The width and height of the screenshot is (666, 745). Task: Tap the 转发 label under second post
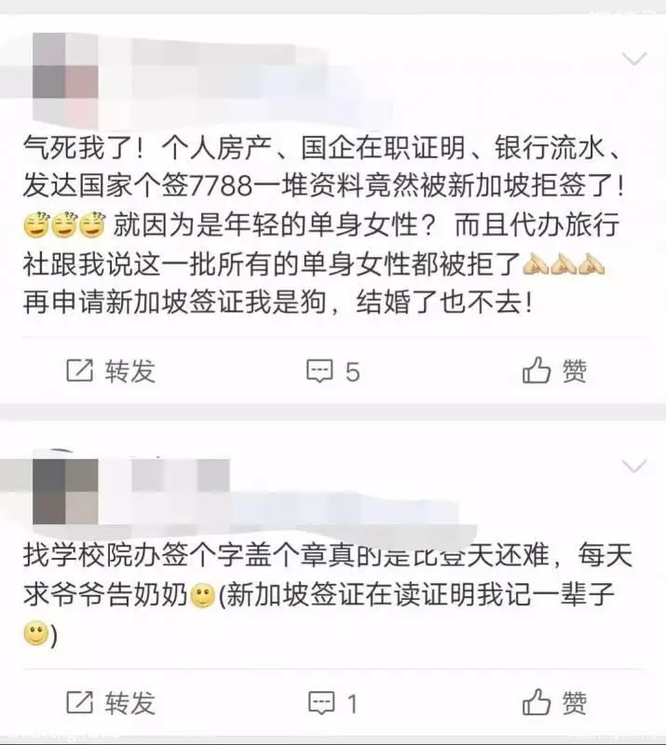click(x=130, y=703)
